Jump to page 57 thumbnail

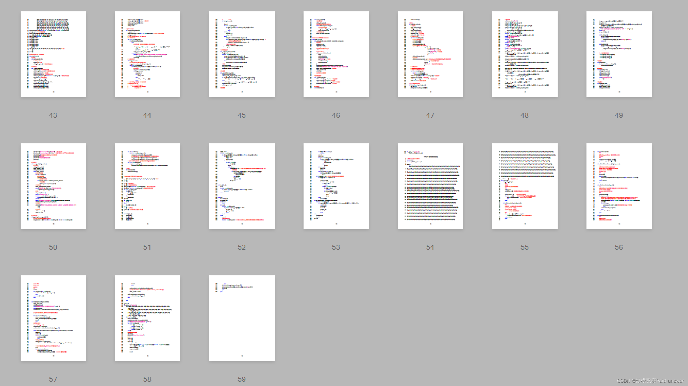pyautogui.click(x=53, y=318)
